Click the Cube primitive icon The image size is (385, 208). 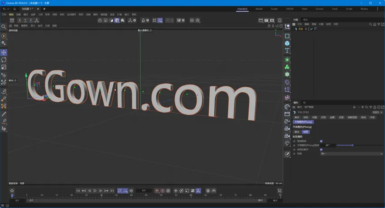coord(287,43)
